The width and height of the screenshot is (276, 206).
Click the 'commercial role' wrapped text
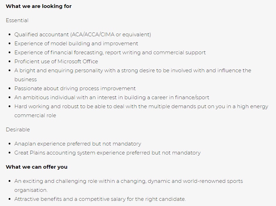click(35, 115)
